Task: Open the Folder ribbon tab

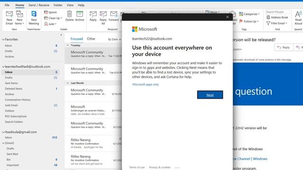Action: (58, 5)
